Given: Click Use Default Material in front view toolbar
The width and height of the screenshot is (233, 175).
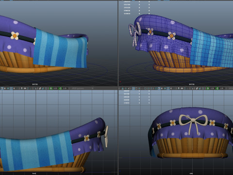Looking at the screenshot, I should point(5,88).
